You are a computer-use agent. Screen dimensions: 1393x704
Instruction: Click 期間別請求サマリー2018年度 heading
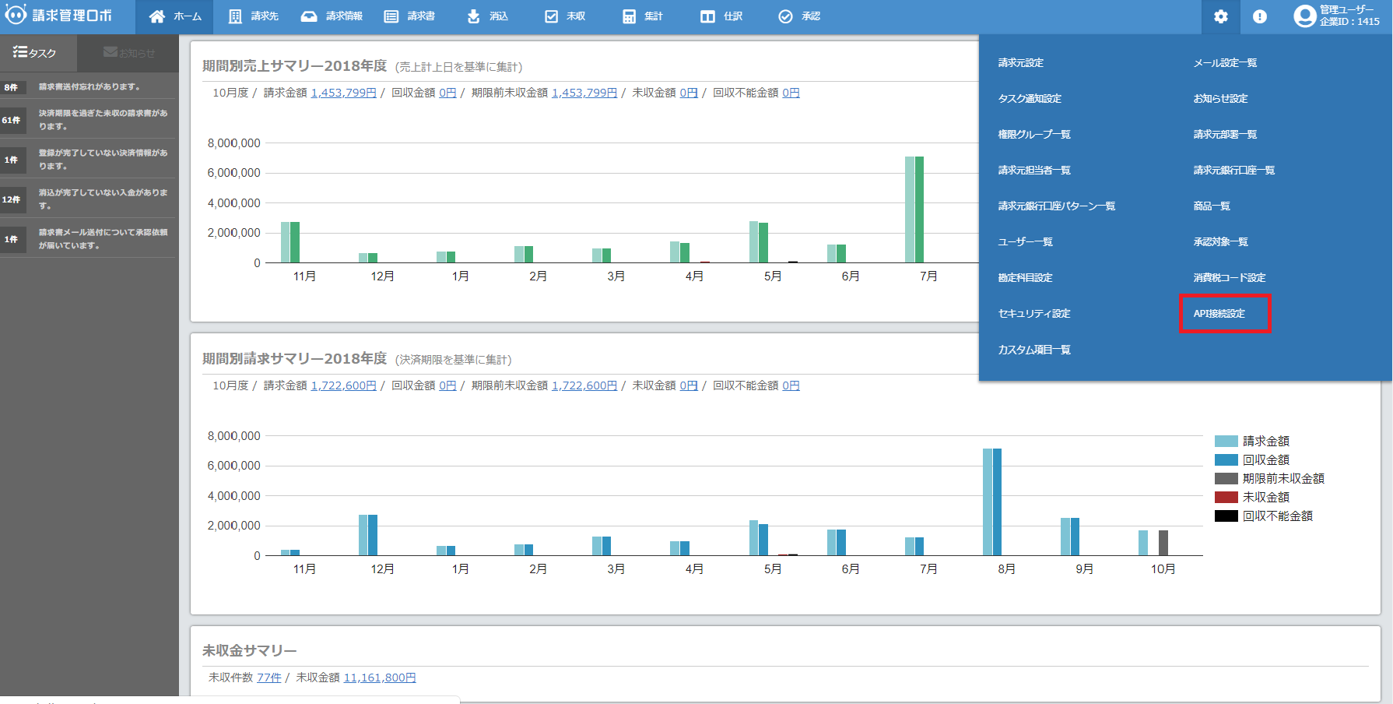(294, 359)
